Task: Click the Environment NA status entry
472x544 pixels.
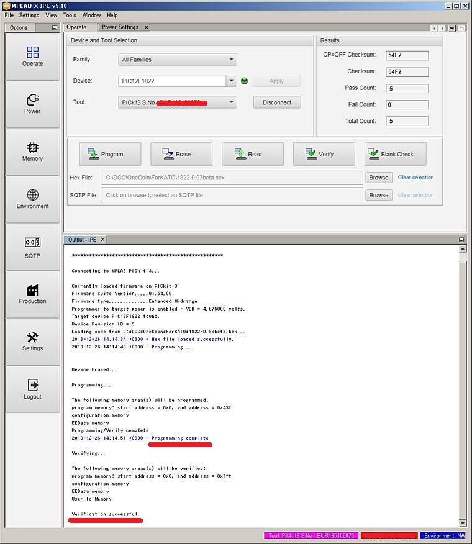Action: point(443,536)
